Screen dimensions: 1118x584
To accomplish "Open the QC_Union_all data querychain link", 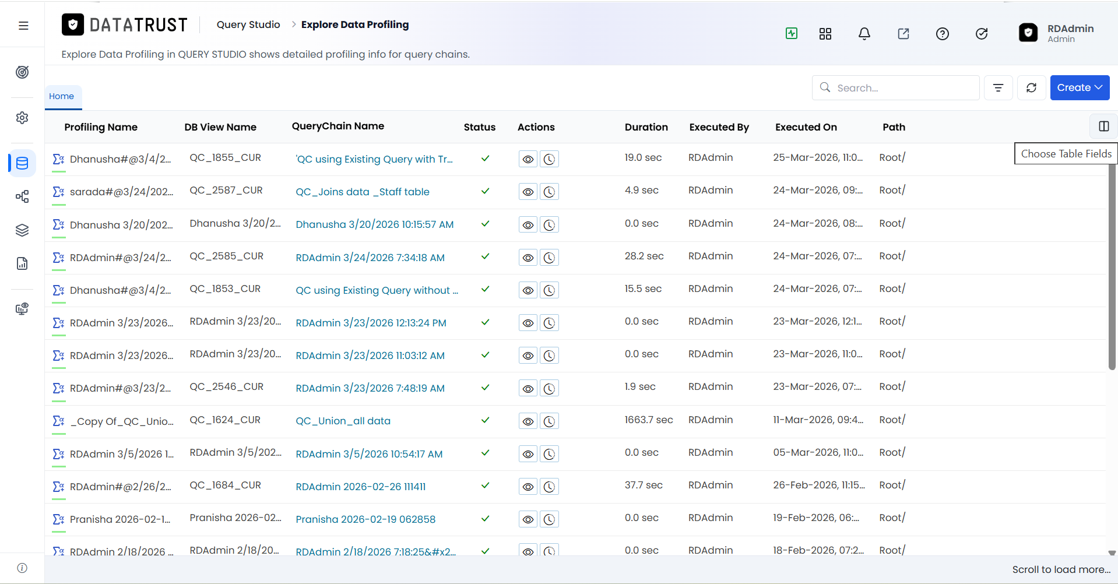I will [x=343, y=421].
